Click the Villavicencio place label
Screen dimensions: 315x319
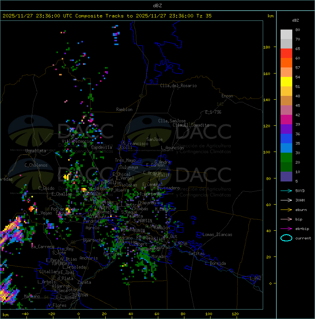[76, 141]
